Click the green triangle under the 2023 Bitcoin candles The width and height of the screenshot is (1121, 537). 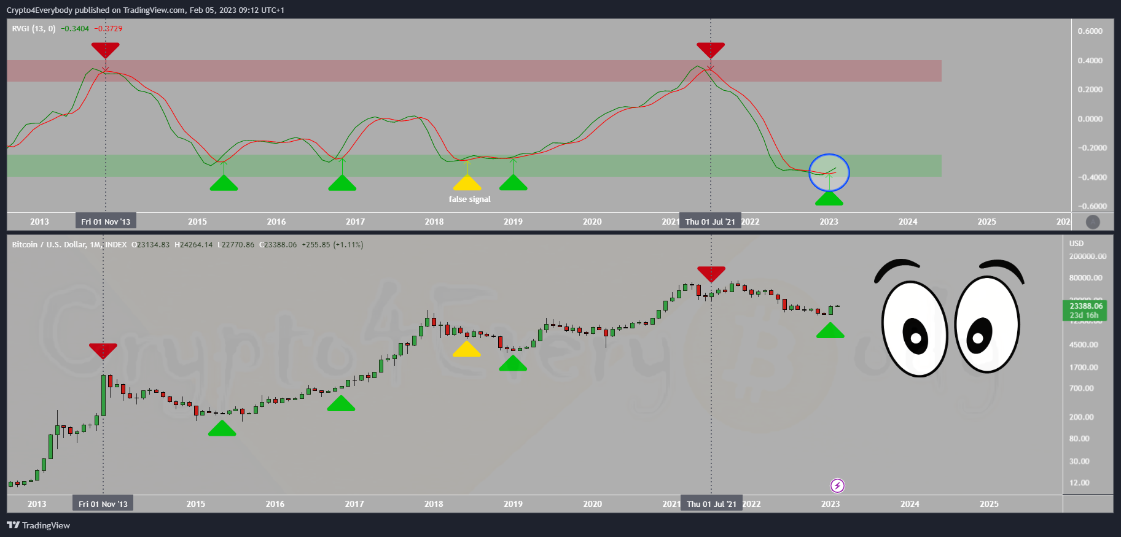click(830, 330)
